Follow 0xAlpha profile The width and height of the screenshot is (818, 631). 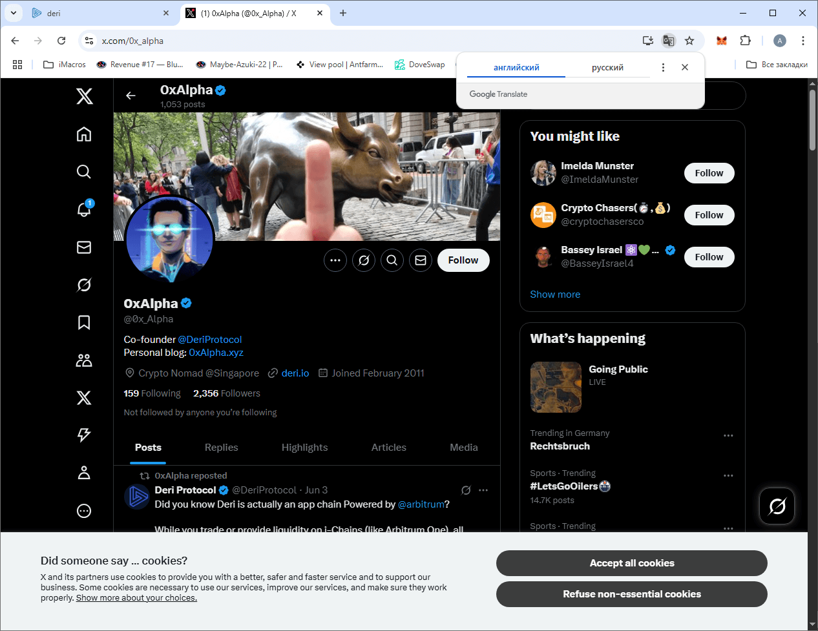pyautogui.click(x=463, y=260)
